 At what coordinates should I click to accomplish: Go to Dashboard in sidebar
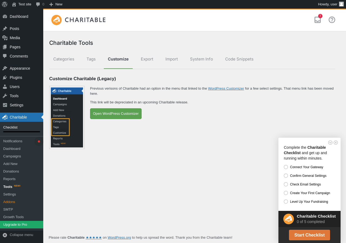point(22,16)
